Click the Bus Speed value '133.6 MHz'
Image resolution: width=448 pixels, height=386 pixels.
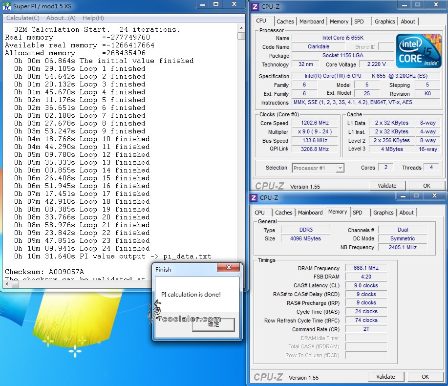point(315,141)
